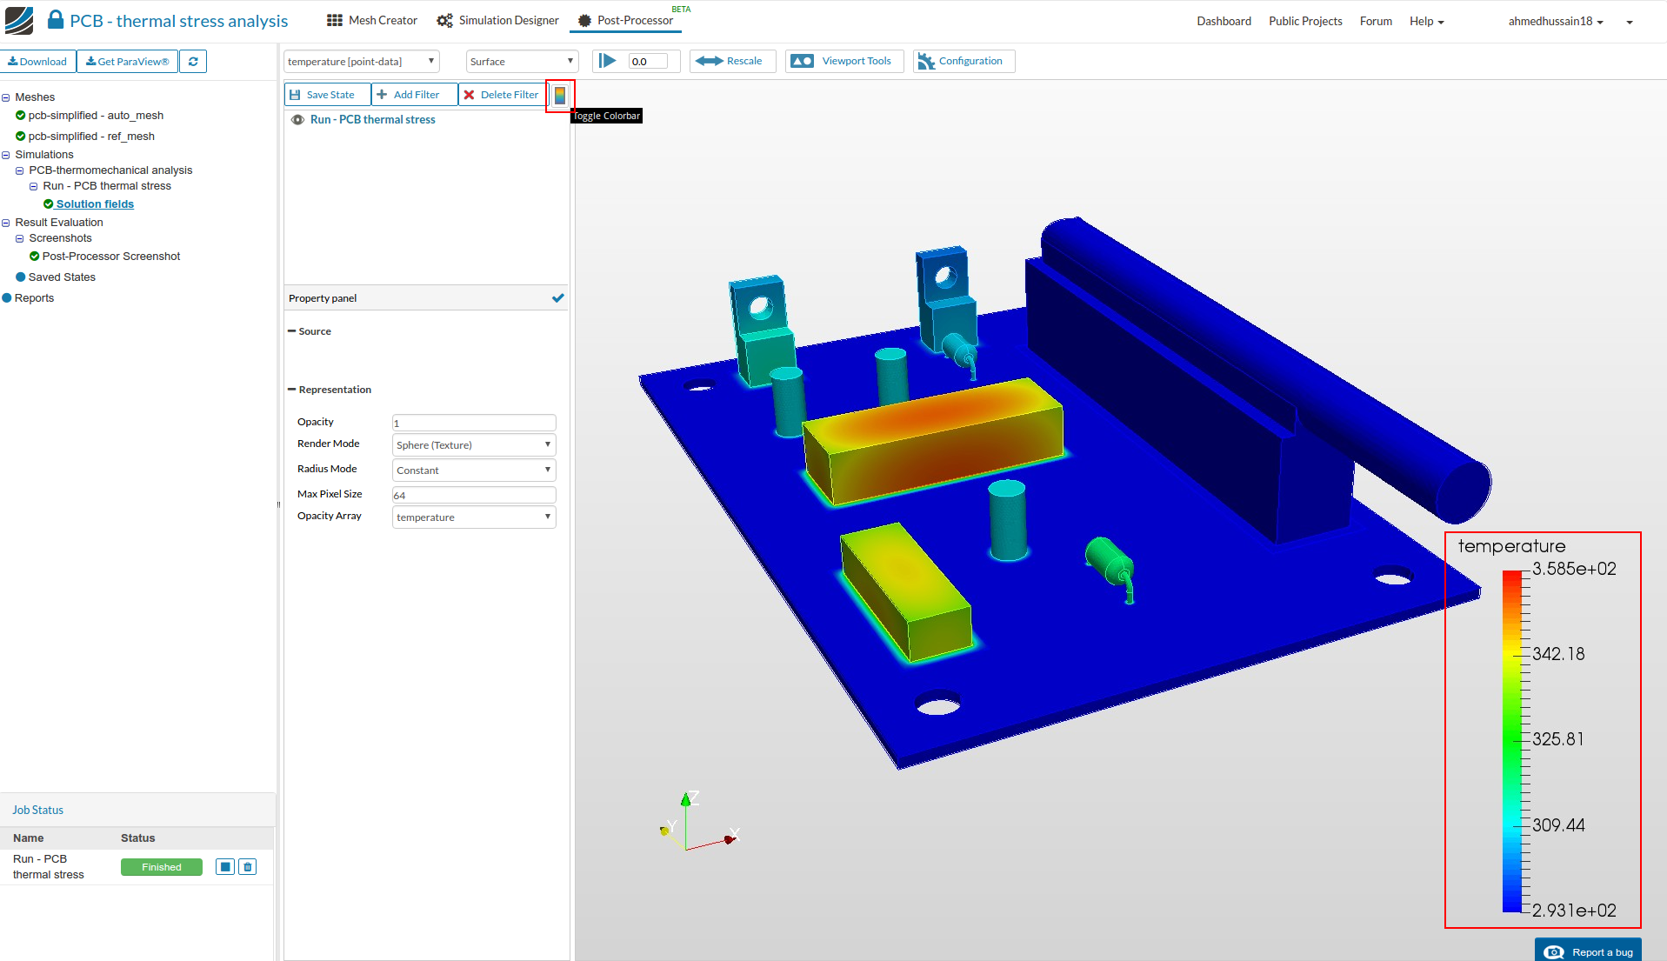Switch to the Mesh Creator tab

tap(372, 21)
